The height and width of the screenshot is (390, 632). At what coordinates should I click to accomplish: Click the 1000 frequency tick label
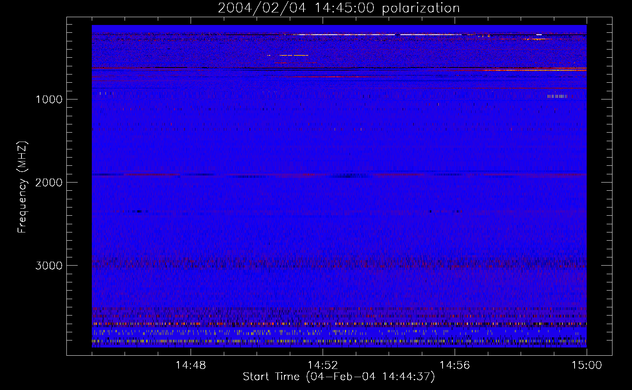[x=49, y=99]
